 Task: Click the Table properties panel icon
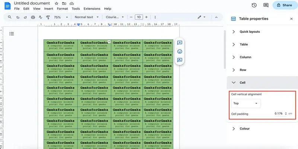pos(233,19)
